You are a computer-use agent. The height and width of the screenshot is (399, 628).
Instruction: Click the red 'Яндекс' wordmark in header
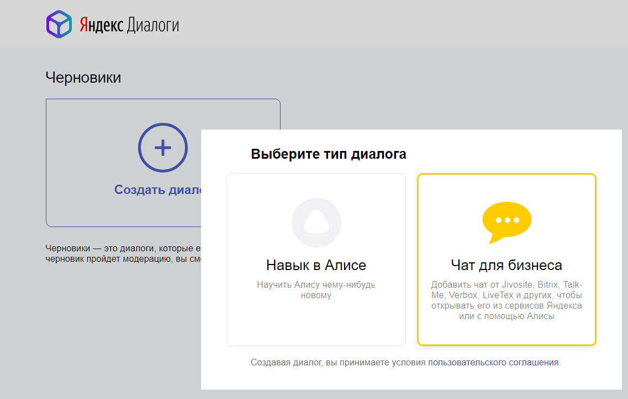pyautogui.click(x=102, y=25)
